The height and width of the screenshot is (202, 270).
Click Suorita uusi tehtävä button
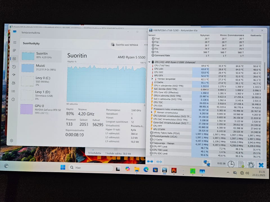pyautogui.click(x=125, y=45)
